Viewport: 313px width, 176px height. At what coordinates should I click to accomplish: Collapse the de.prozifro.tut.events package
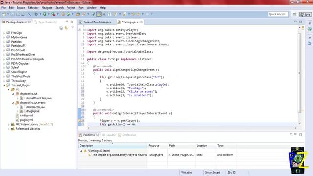13,103
